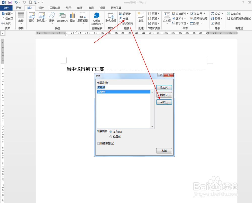Insert a Chart (图表)
This screenshot has height=203, width=252.
[73, 17]
